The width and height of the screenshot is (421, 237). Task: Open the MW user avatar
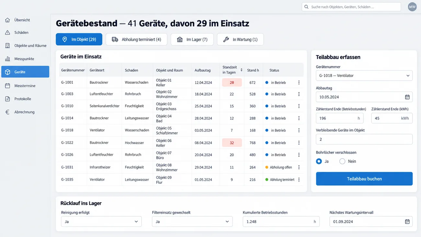pos(412,7)
